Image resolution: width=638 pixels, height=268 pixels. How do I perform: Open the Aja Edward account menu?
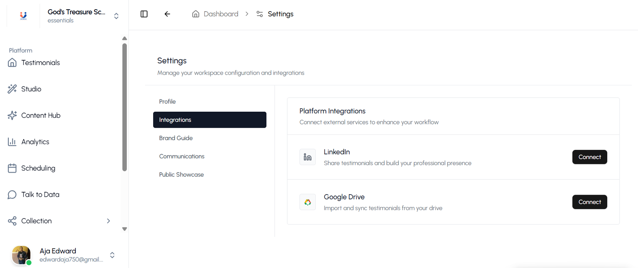[112, 255]
